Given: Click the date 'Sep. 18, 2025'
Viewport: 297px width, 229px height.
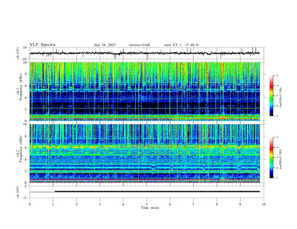Looking at the screenshot, I should pos(105,45).
